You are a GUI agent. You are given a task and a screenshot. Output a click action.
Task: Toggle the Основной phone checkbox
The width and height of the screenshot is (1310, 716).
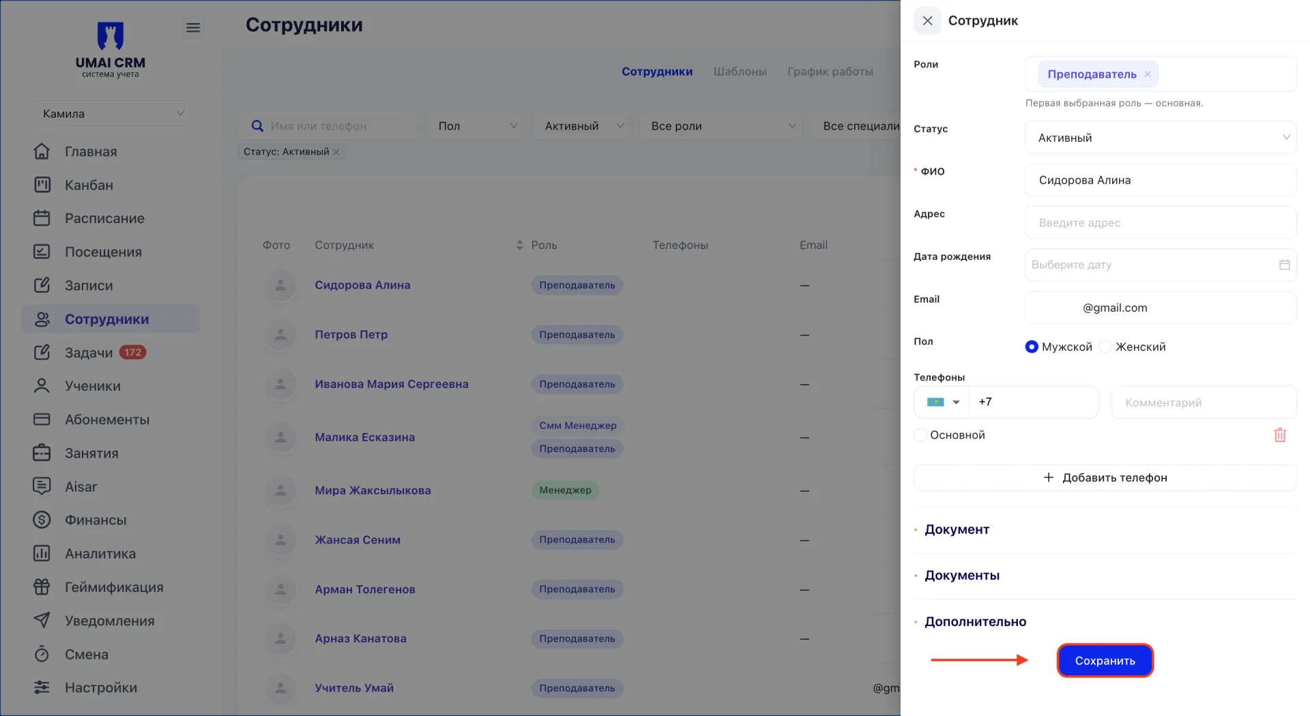920,435
